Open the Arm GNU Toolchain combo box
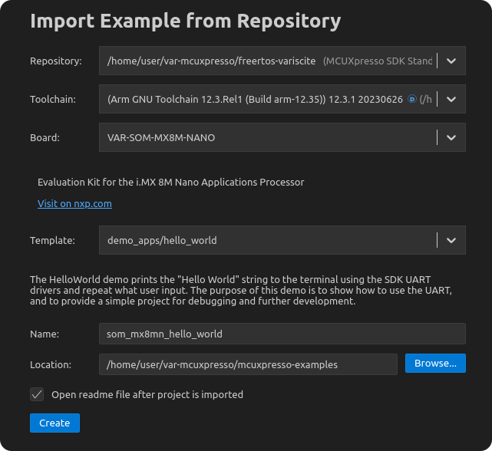This screenshot has height=451, width=492. tap(253, 99)
